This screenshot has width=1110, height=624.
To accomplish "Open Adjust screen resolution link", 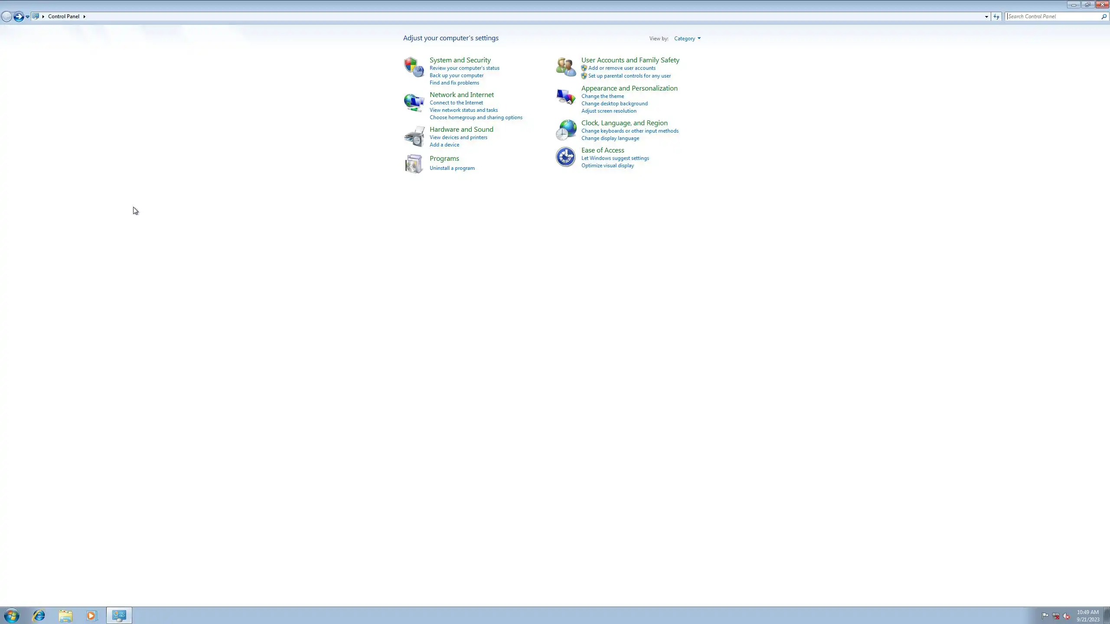I will pyautogui.click(x=608, y=111).
